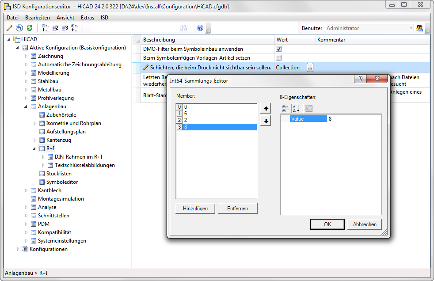Open help with the blue question icon
Image resolution: width=434 pixels, height=281 pixels.
click(x=200, y=28)
